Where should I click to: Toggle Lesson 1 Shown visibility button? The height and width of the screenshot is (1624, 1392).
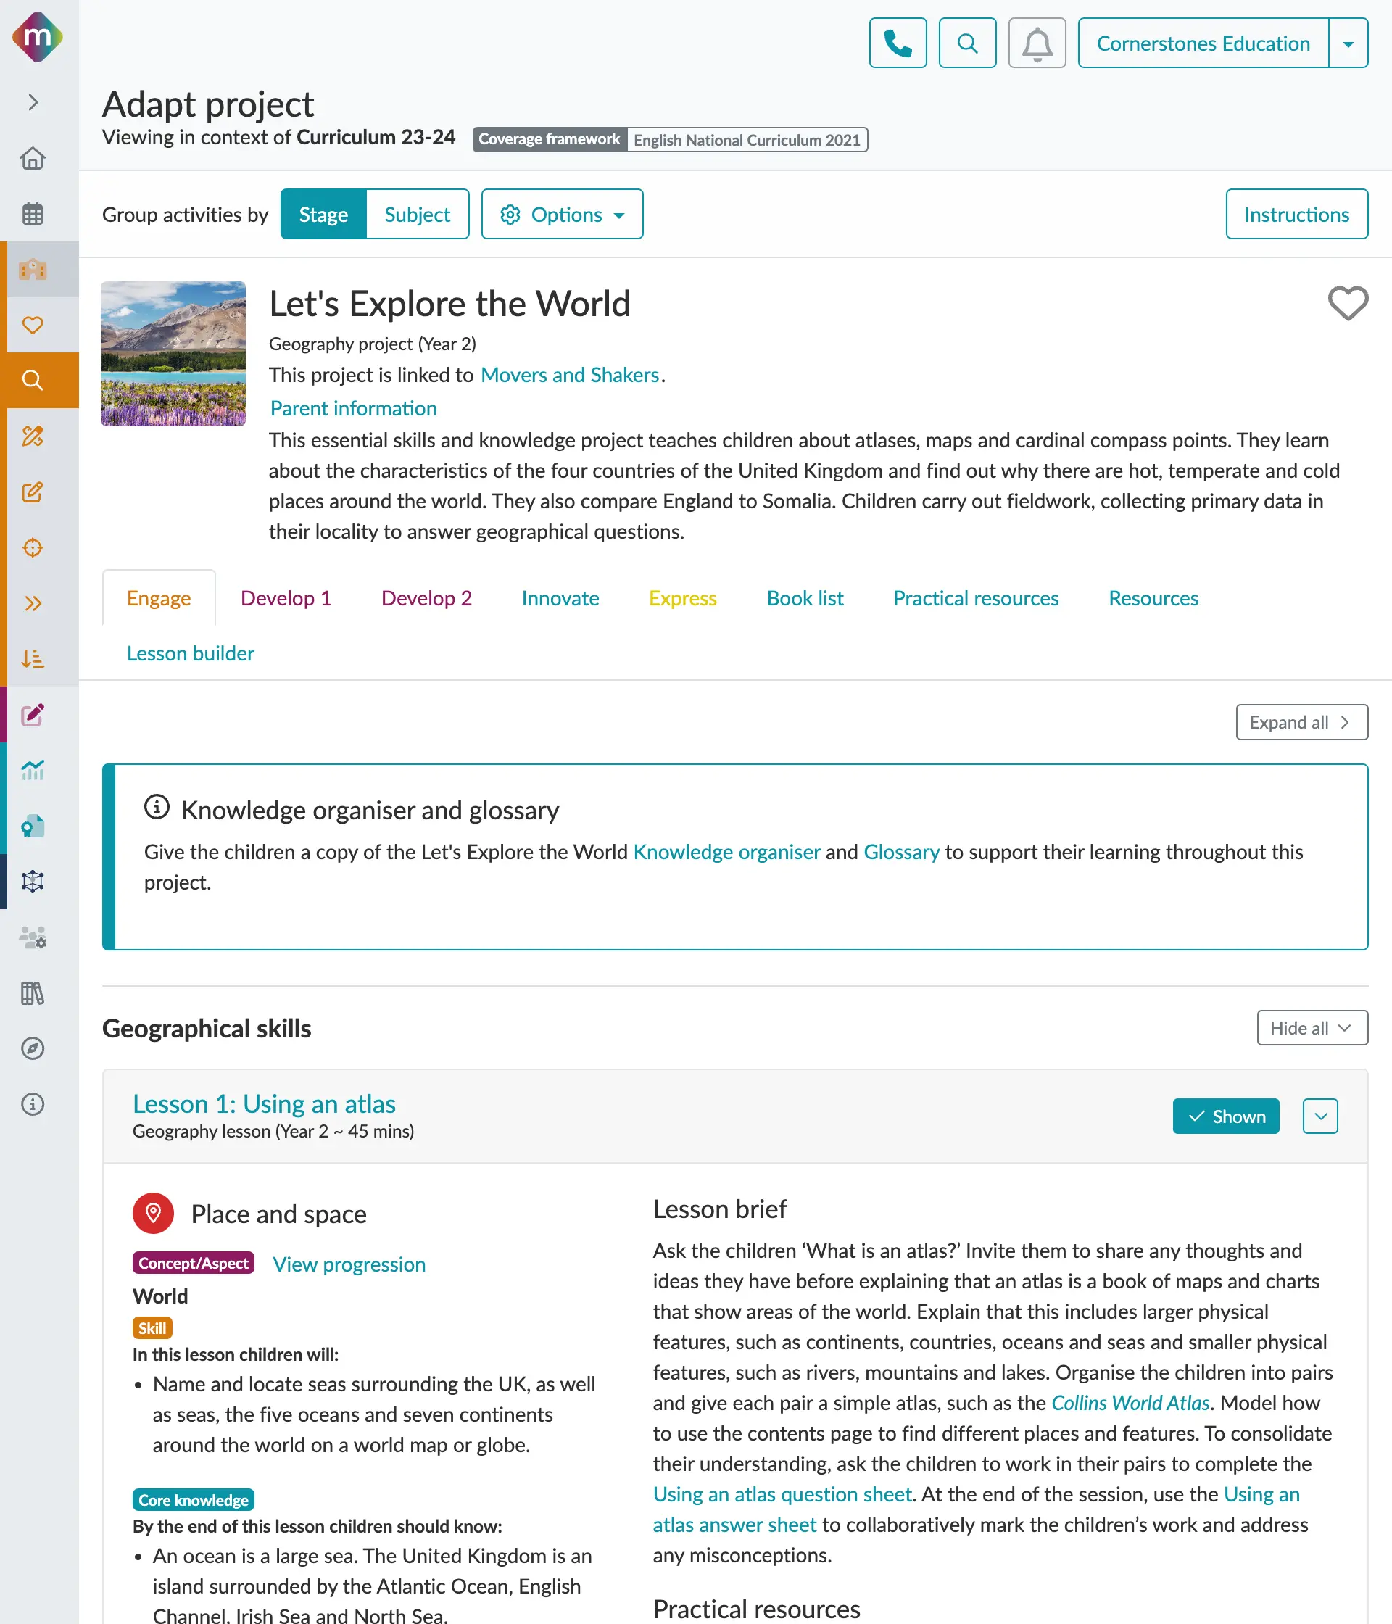tap(1225, 1116)
